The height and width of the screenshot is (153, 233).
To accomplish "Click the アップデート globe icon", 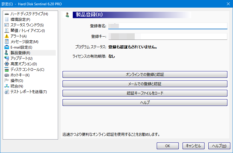I will pos(7,58).
